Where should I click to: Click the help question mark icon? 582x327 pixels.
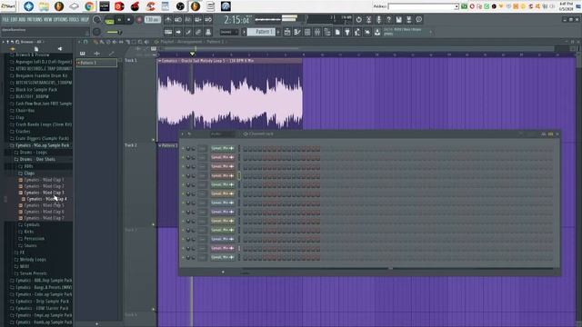pyautogui.click(x=388, y=19)
